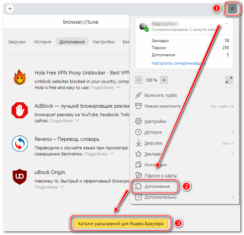The image size is (244, 235).
Task: Click the bookmarks star icon
Action: coord(138,154)
